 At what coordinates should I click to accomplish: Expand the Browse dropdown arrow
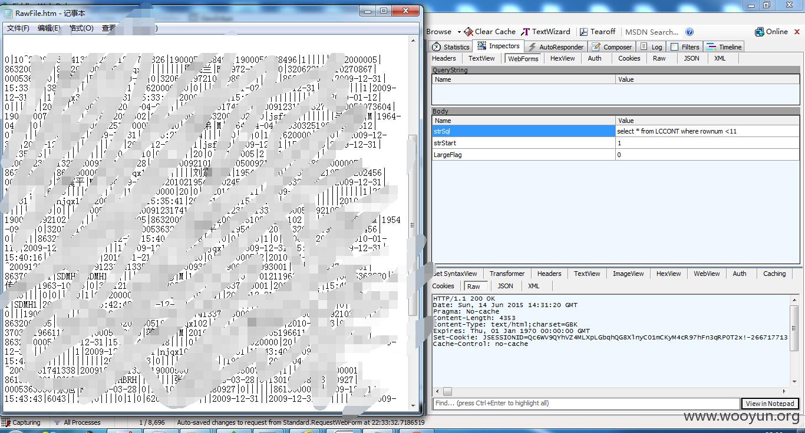tap(459, 32)
